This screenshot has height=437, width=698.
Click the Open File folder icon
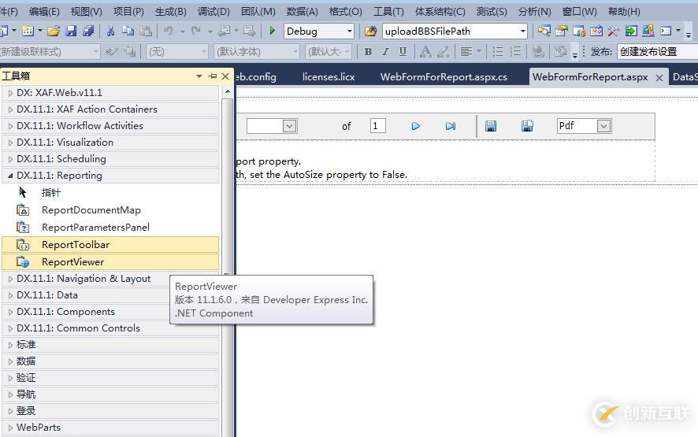(54, 31)
